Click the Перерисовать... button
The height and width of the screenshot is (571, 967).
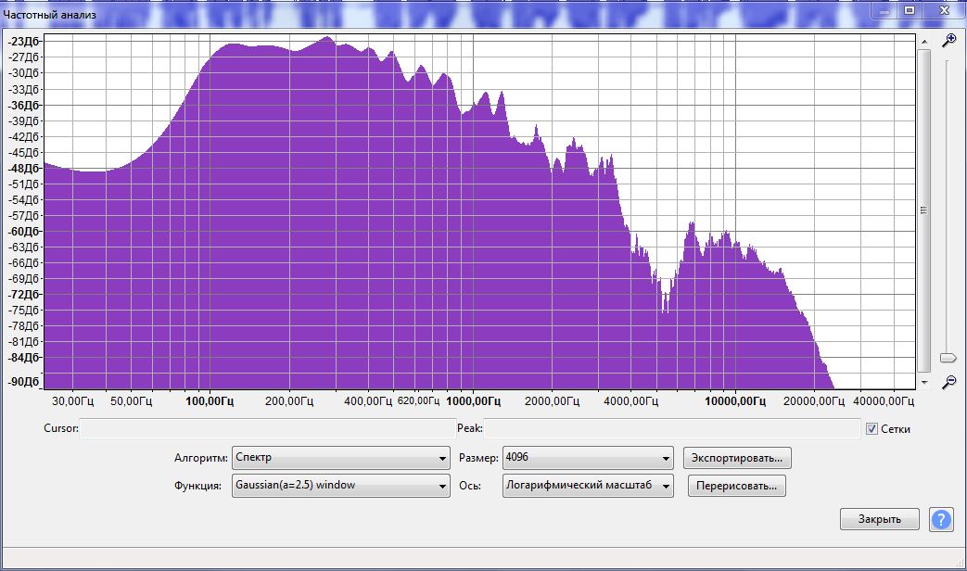737,486
